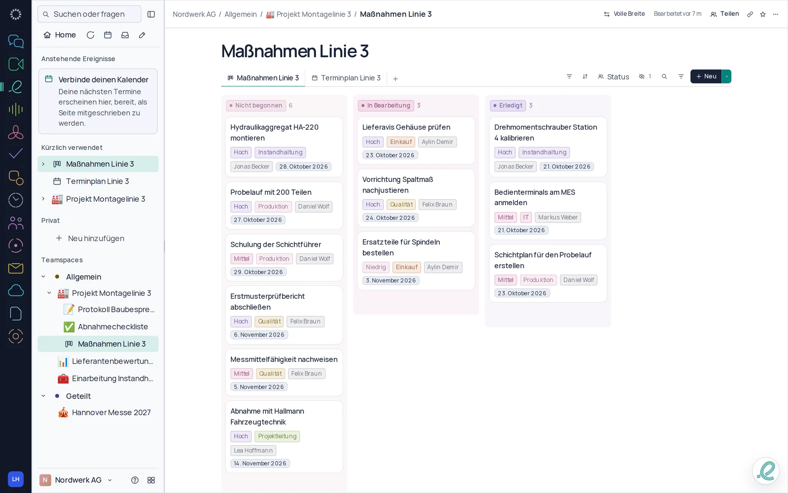This screenshot has height=493, width=788.
Task: Open the calendar icon next to Home
Action: 108,35
